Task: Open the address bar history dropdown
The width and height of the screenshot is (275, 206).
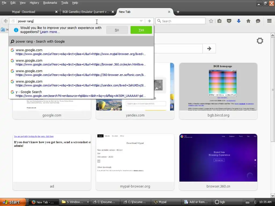Action: click(x=141, y=21)
